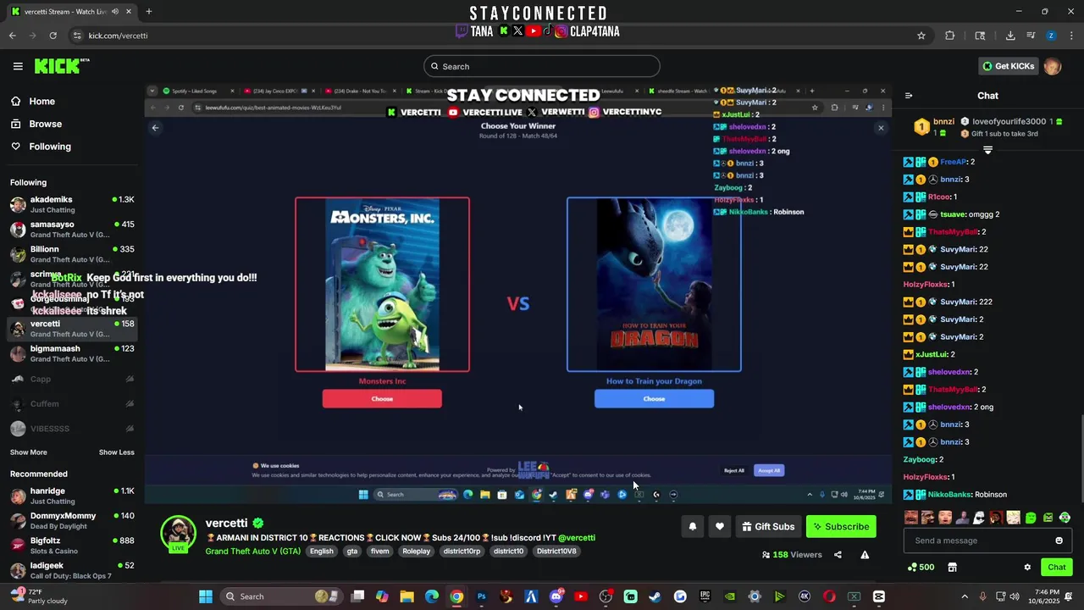The height and width of the screenshot is (610, 1084).
Task: Bookmark this page with the star icon
Action: coord(921,36)
